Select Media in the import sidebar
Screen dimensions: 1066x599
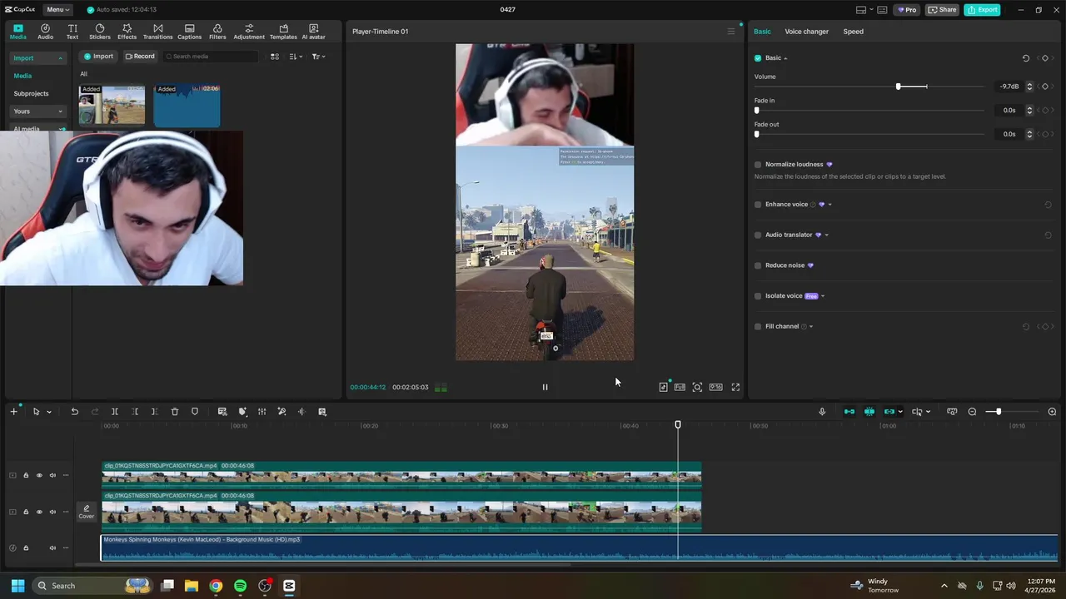click(22, 76)
